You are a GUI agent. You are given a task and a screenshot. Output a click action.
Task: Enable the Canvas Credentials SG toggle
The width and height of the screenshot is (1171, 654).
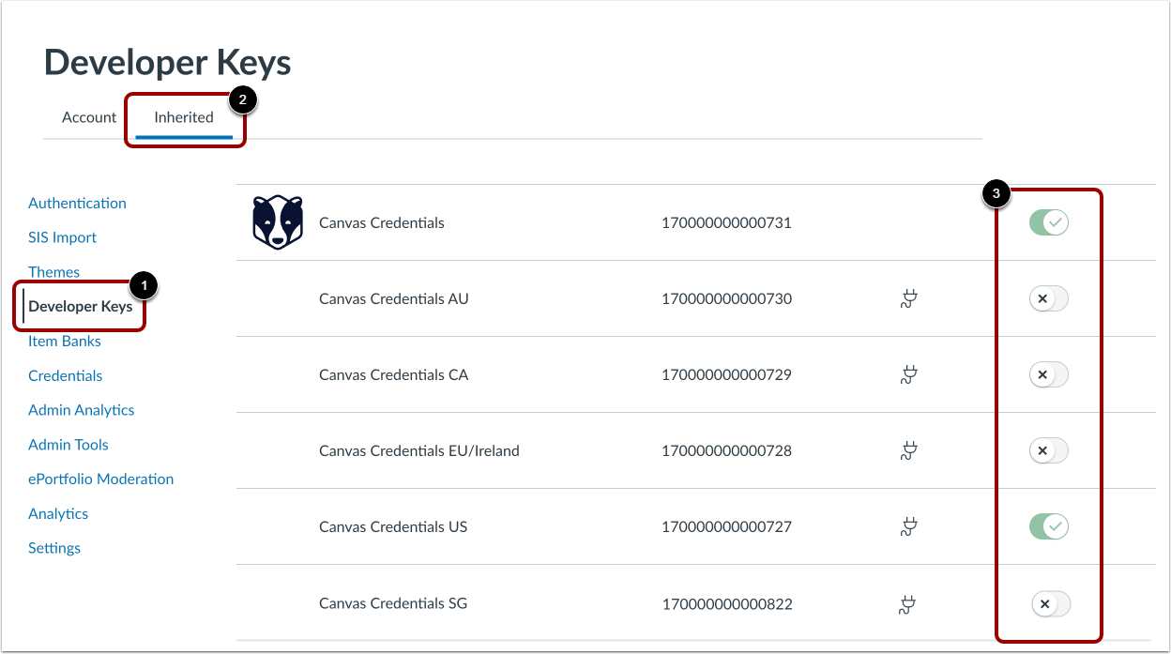tap(1050, 603)
